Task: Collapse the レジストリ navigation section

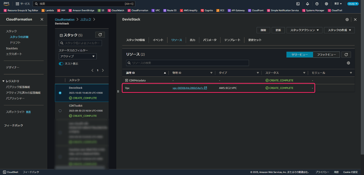Action: click(x=3, y=81)
